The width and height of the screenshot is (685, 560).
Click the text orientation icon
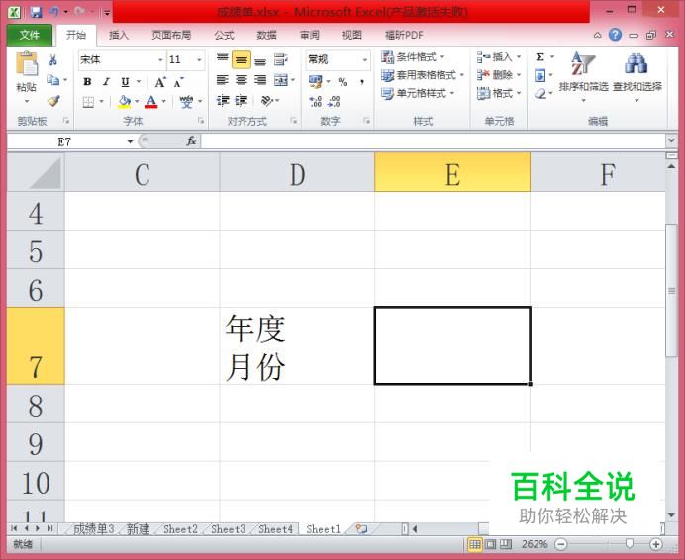coord(267,101)
